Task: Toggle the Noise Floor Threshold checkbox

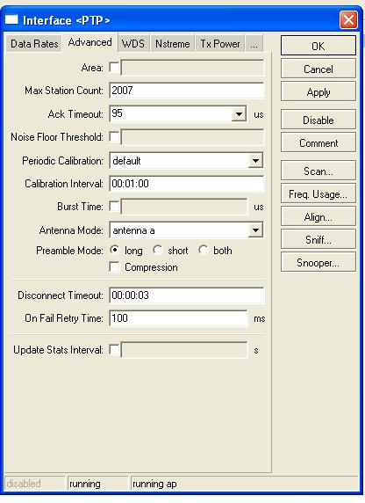Action: tap(114, 137)
